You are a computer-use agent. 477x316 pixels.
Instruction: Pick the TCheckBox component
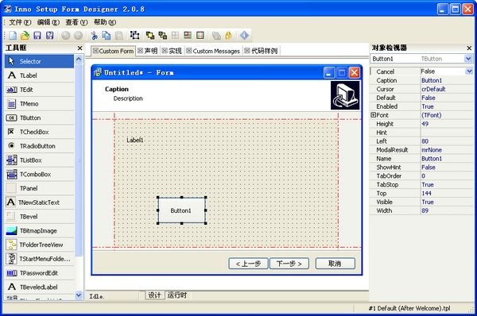[39, 132]
